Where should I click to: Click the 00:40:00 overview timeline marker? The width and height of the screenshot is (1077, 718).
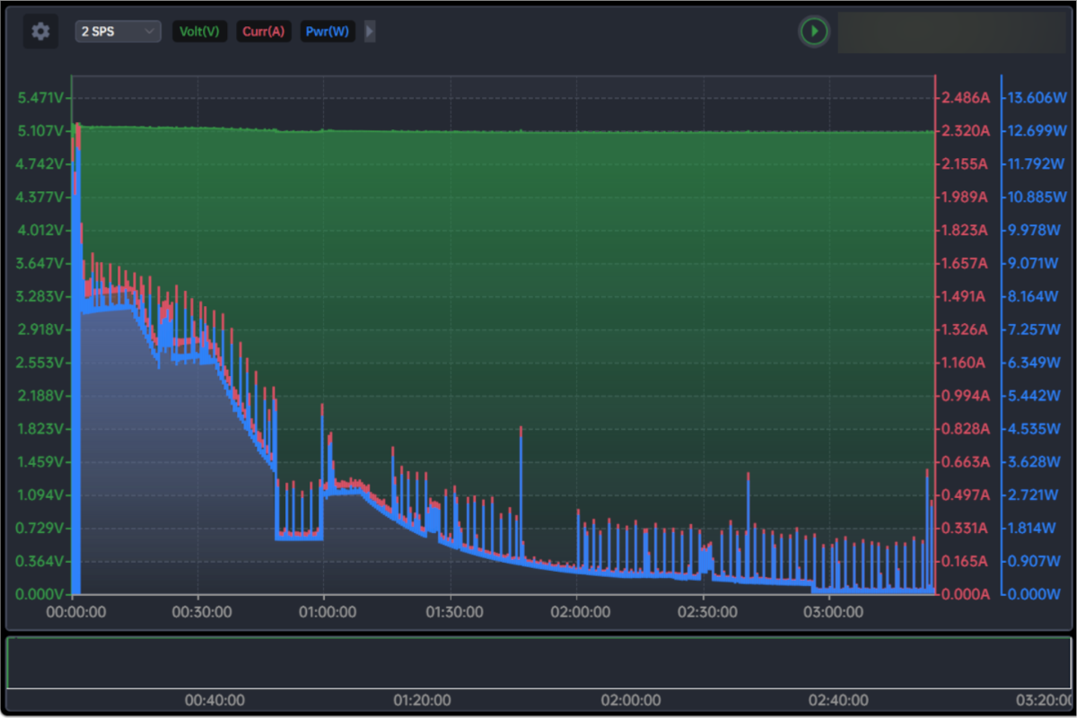214,700
